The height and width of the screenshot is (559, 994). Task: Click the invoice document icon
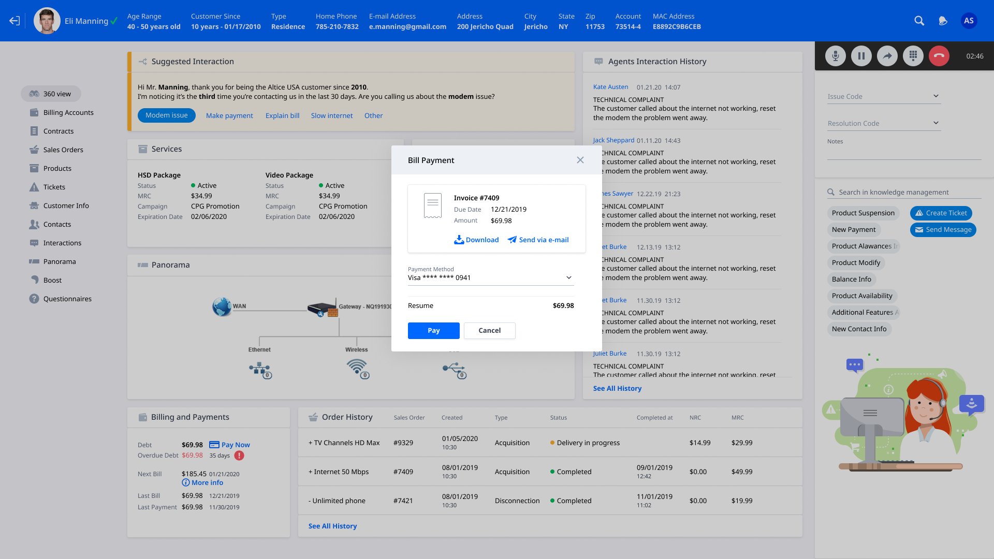click(432, 205)
